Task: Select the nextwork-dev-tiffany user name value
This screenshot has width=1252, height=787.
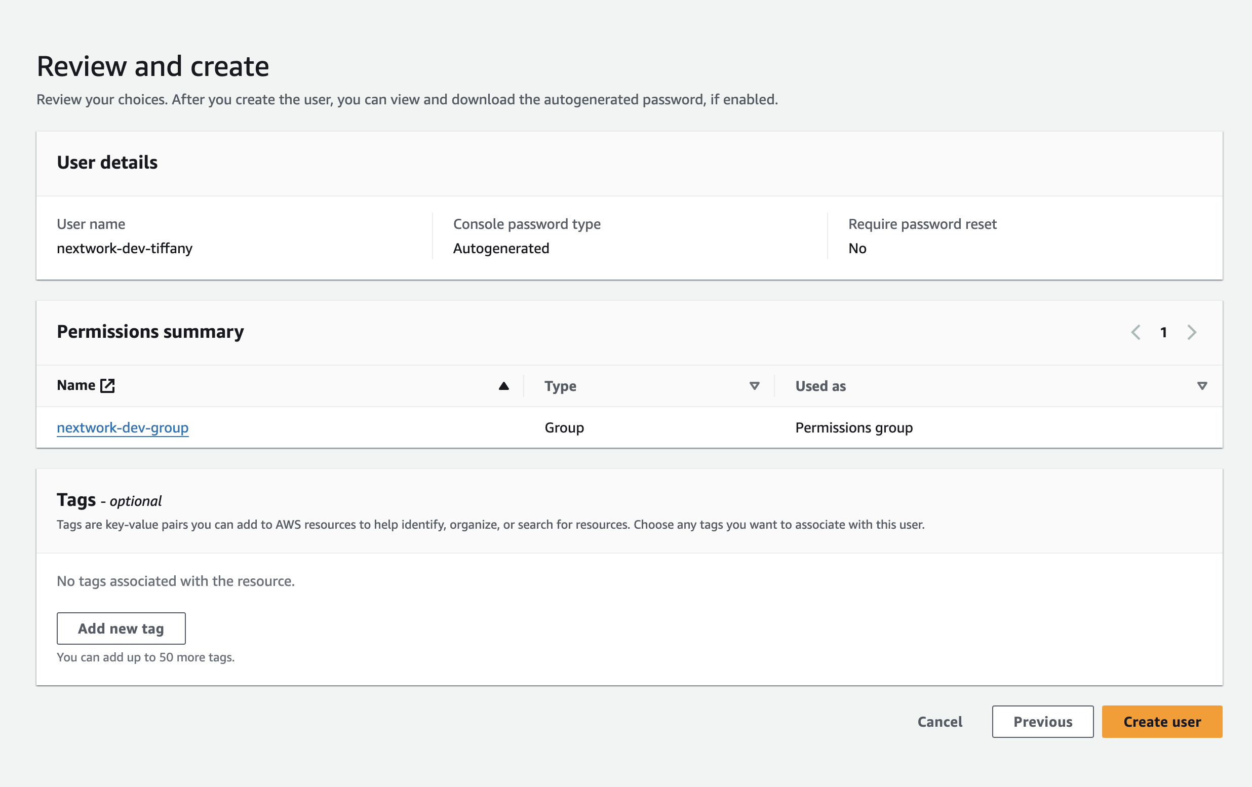Action: click(124, 249)
